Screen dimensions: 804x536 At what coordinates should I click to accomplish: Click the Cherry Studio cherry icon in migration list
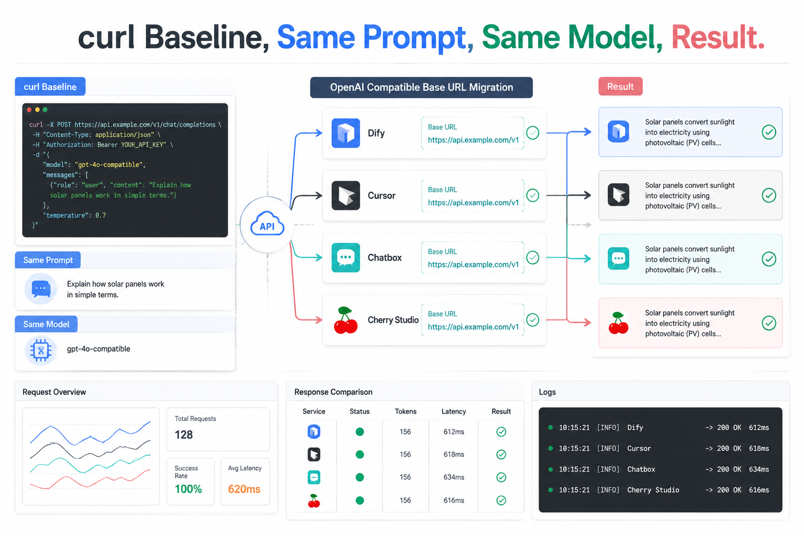pos(345,320)
